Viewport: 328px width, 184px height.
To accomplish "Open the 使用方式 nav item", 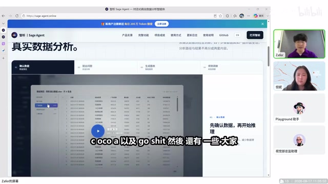I will [x=176, y=35].
